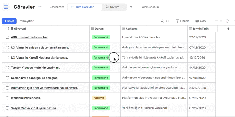235x117 pixels.
Task: Check the Workiom incelenecek row checkbox
Action: [7, 98]
